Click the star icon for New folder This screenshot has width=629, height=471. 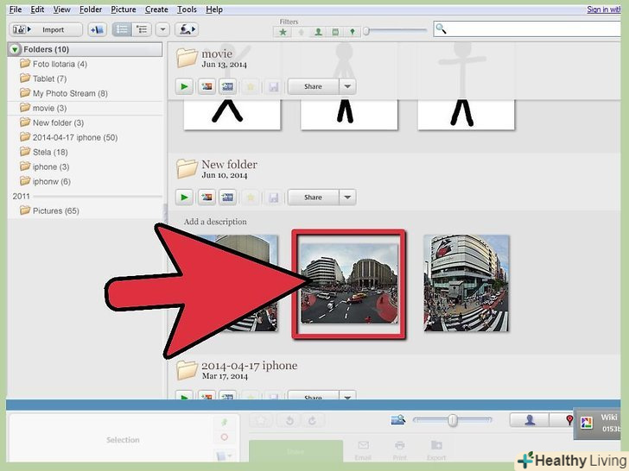pos(251,197)
